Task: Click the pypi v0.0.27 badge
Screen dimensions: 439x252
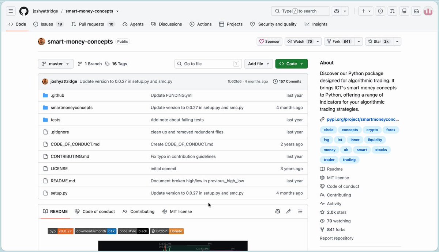Action: point(61,231)
